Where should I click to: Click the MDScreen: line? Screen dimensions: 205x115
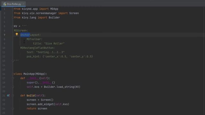pos(21,31)
